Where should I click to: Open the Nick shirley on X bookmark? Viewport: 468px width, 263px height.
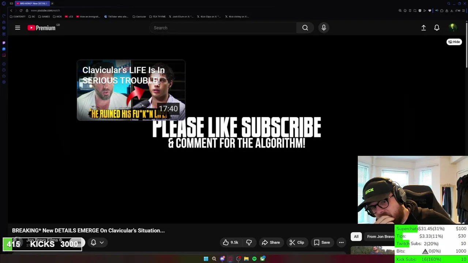(x=237, y=16)
